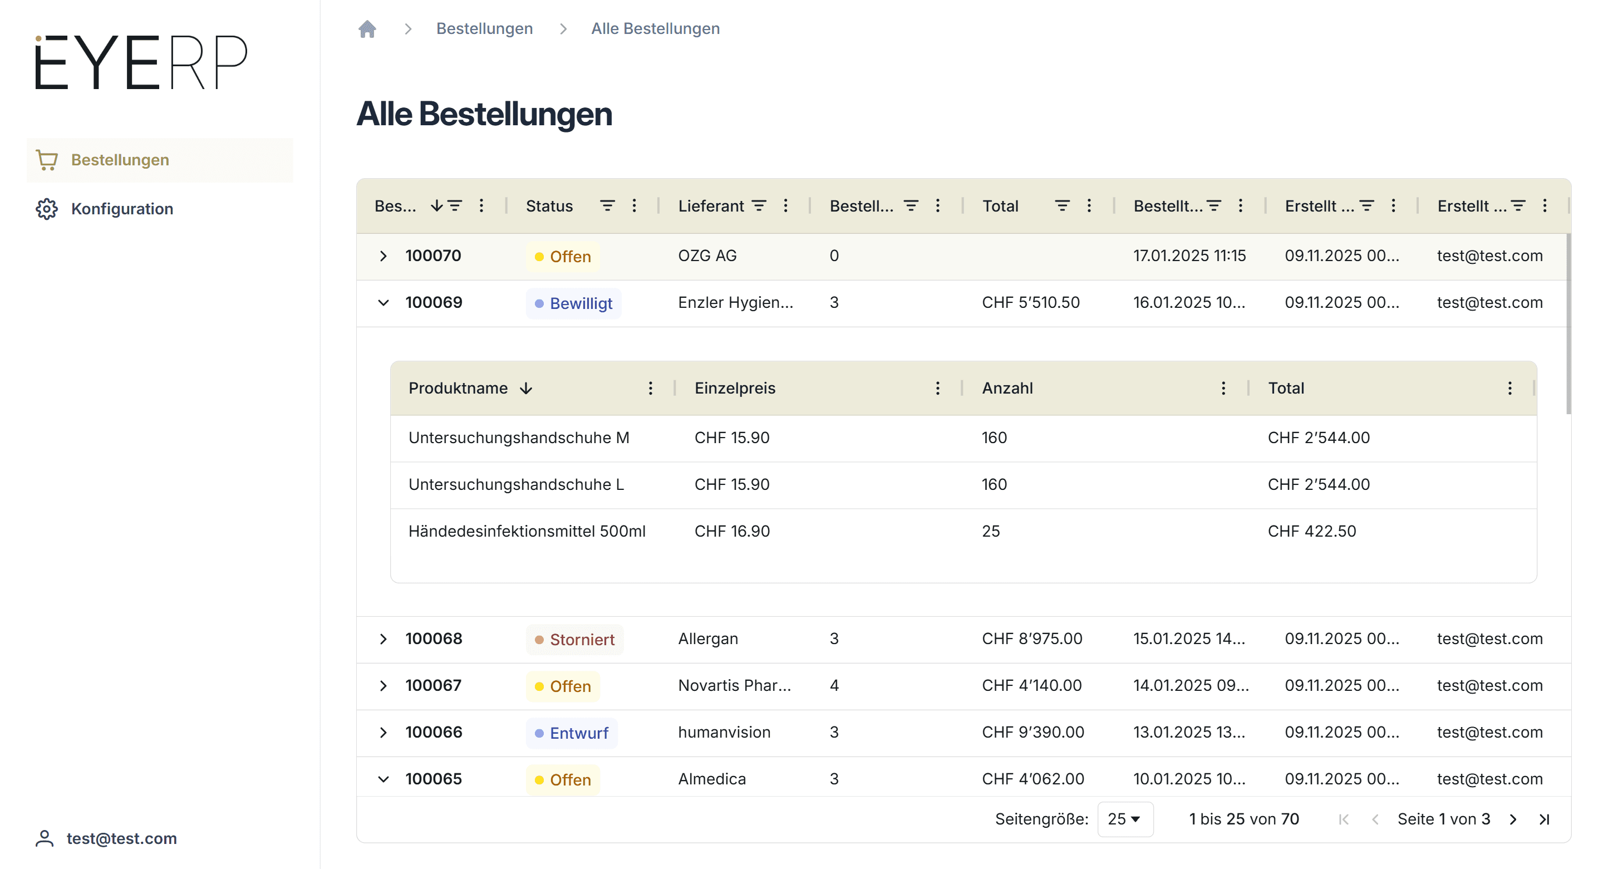Image resolution: width=1603 pixels, height=869 pixels.
Task: Open the Seitengröße page size dropdown
Action: tap(1125, 819)
